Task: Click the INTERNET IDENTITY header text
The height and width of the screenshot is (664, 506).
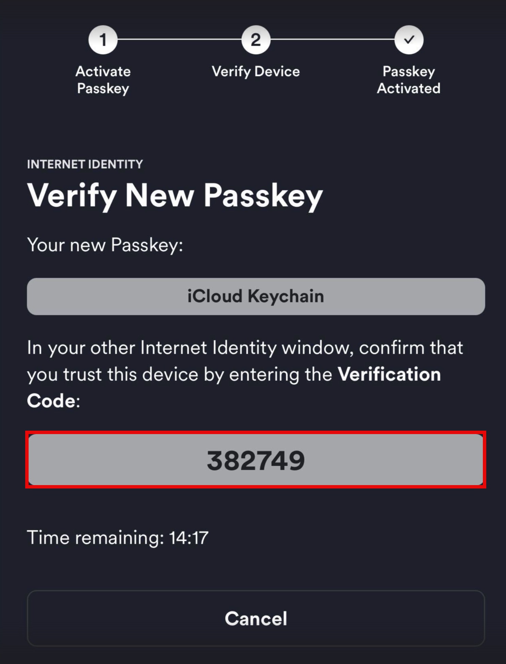Action: (85, 164)
